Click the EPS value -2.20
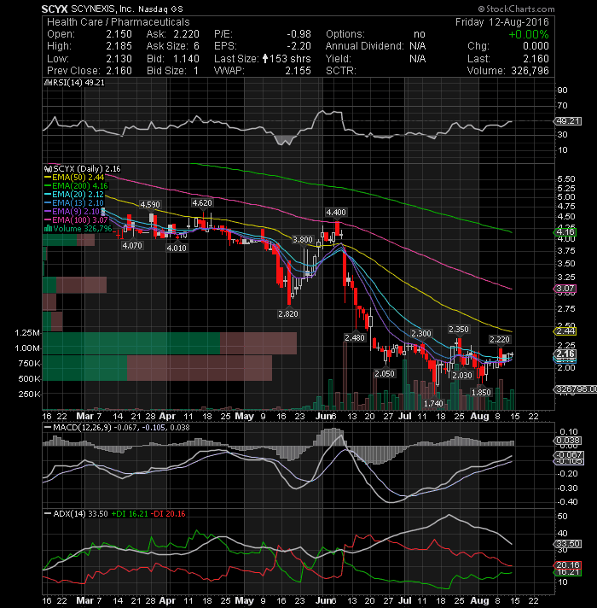The image size is (597, 608). click(298, 46)
